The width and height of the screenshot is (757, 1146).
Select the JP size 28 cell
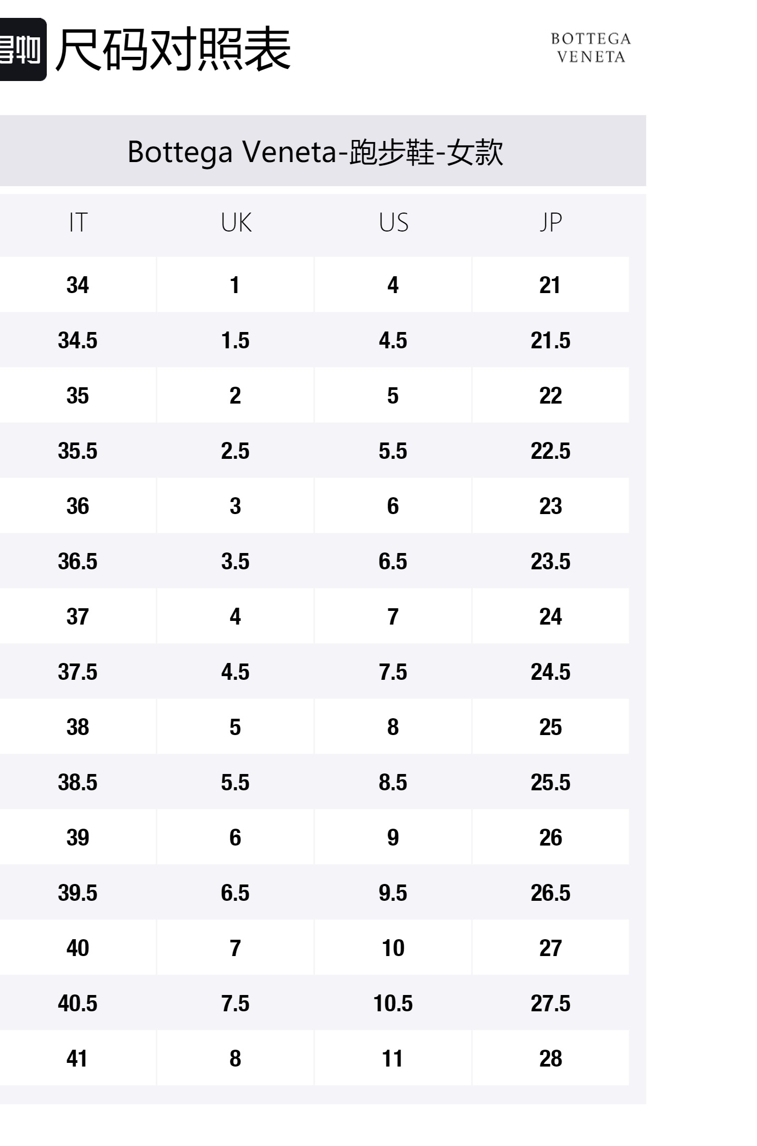pos(550,1059)
